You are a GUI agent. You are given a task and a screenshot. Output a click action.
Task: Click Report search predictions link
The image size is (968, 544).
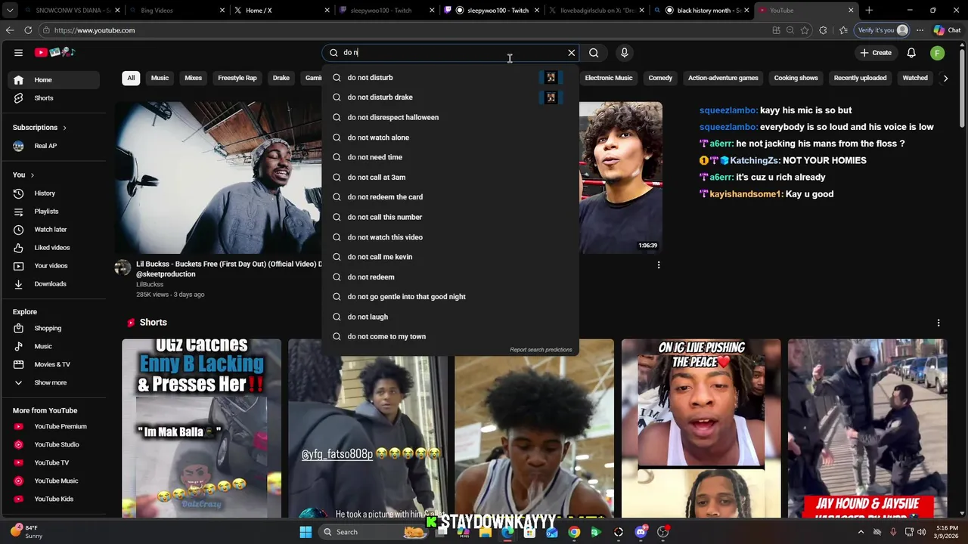click(541, 350)
